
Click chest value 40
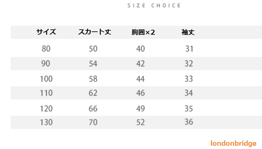point(141,49)
